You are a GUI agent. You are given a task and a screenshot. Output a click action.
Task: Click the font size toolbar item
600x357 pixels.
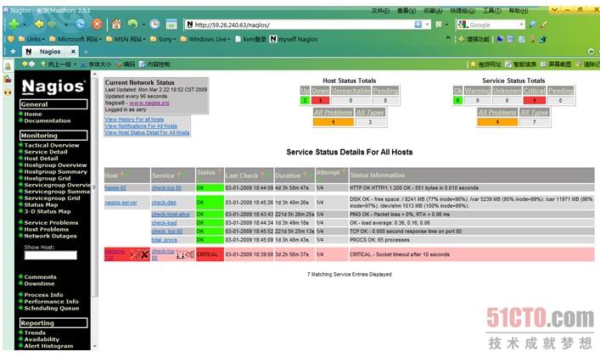point(96,64)
